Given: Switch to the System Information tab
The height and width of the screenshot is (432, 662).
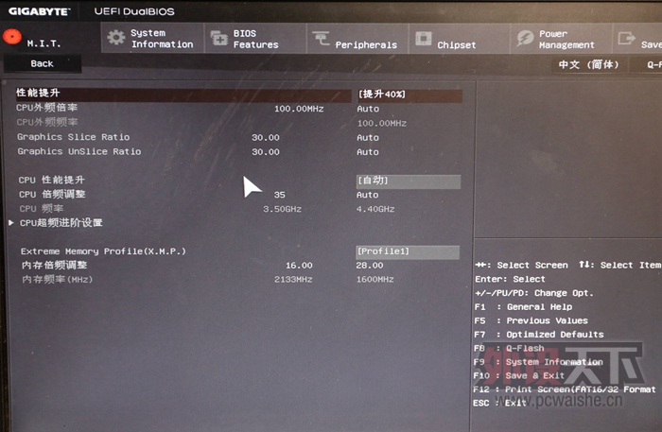Looking at the screenshot, I should [152, 38].
